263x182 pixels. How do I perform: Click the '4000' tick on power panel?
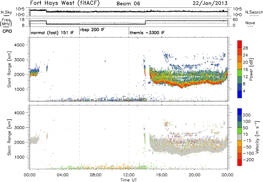click(19, 45)
